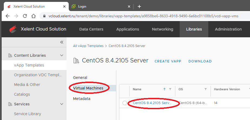The height and width of the screenshot is (120, 250).
Task: Click the DOWNLOAD button
Action: [200, 61]
